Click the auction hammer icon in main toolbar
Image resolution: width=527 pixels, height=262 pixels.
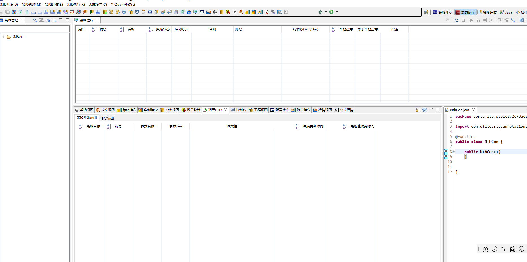click(x=241, y=12)
